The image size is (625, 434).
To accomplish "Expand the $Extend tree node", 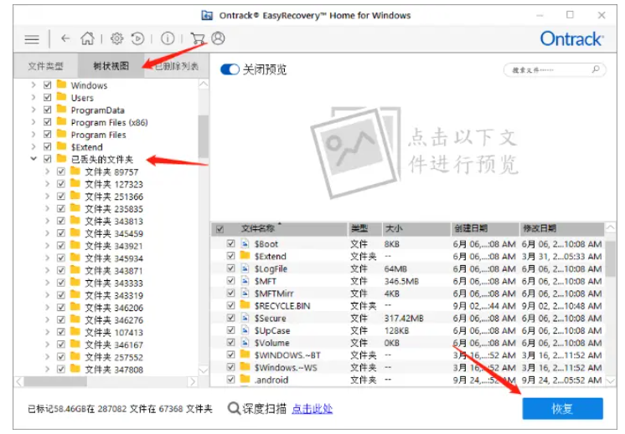I will (x=34, y=146).
